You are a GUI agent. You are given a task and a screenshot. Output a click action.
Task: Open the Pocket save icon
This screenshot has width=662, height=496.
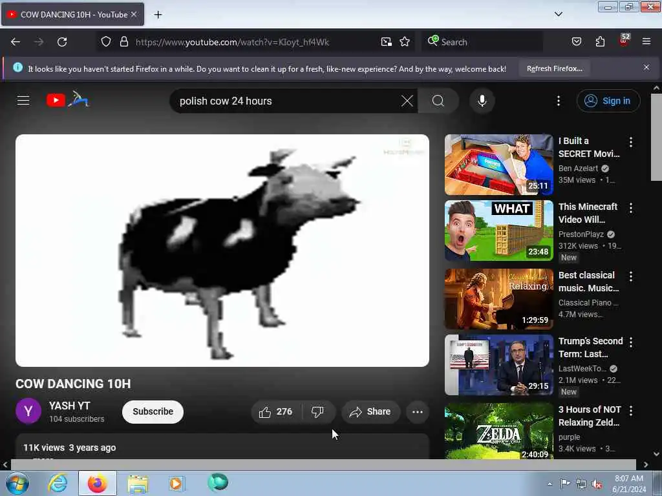576,42
